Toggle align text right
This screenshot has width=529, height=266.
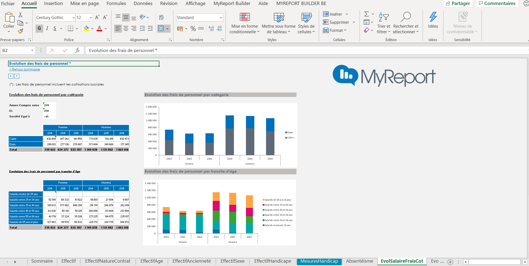[x=134, y=28]
